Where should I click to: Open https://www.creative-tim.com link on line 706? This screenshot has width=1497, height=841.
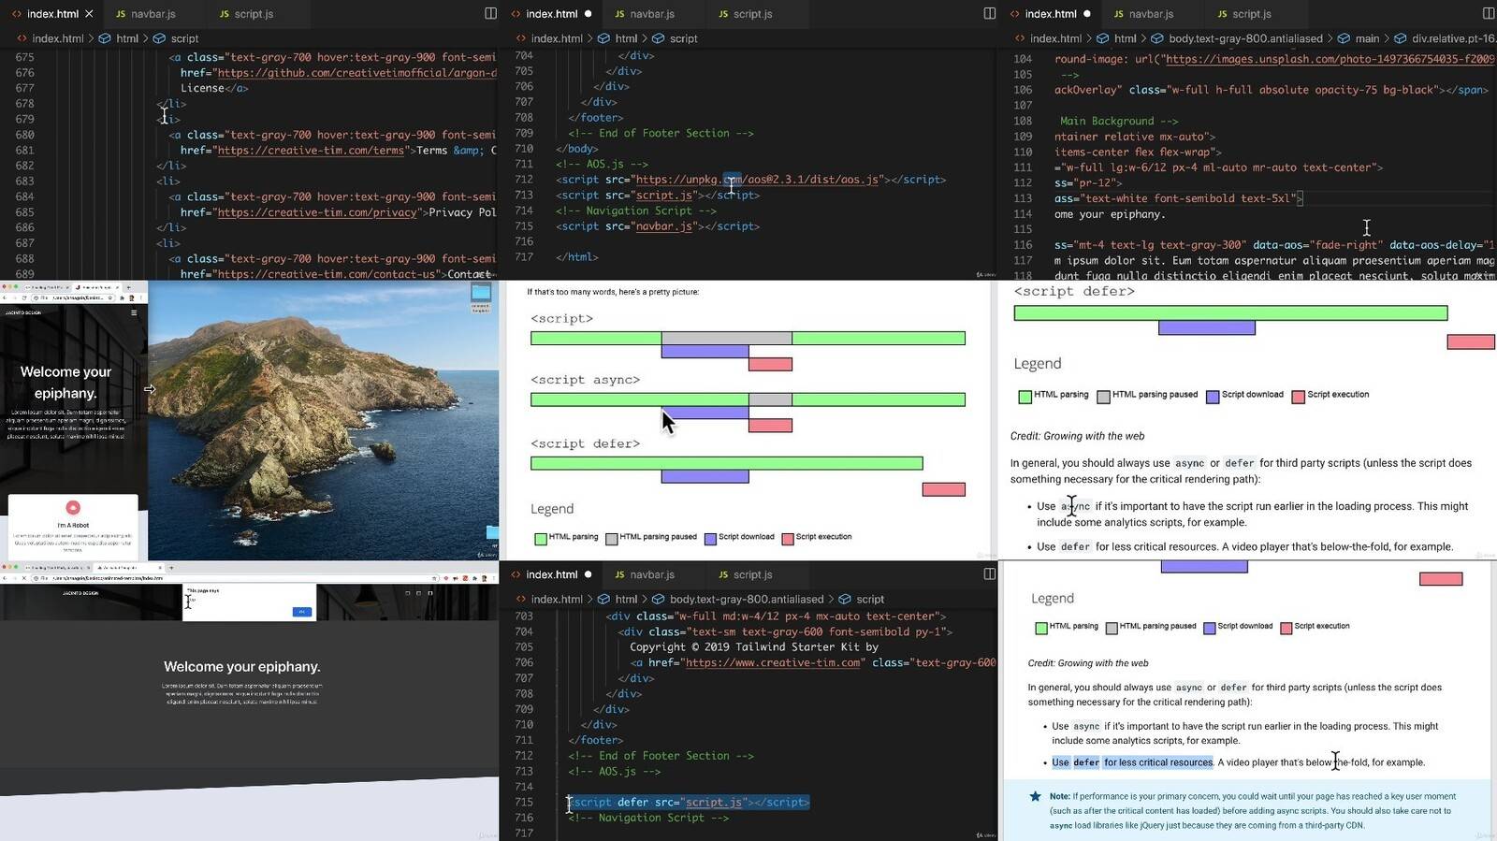click(x=773, y=662)
